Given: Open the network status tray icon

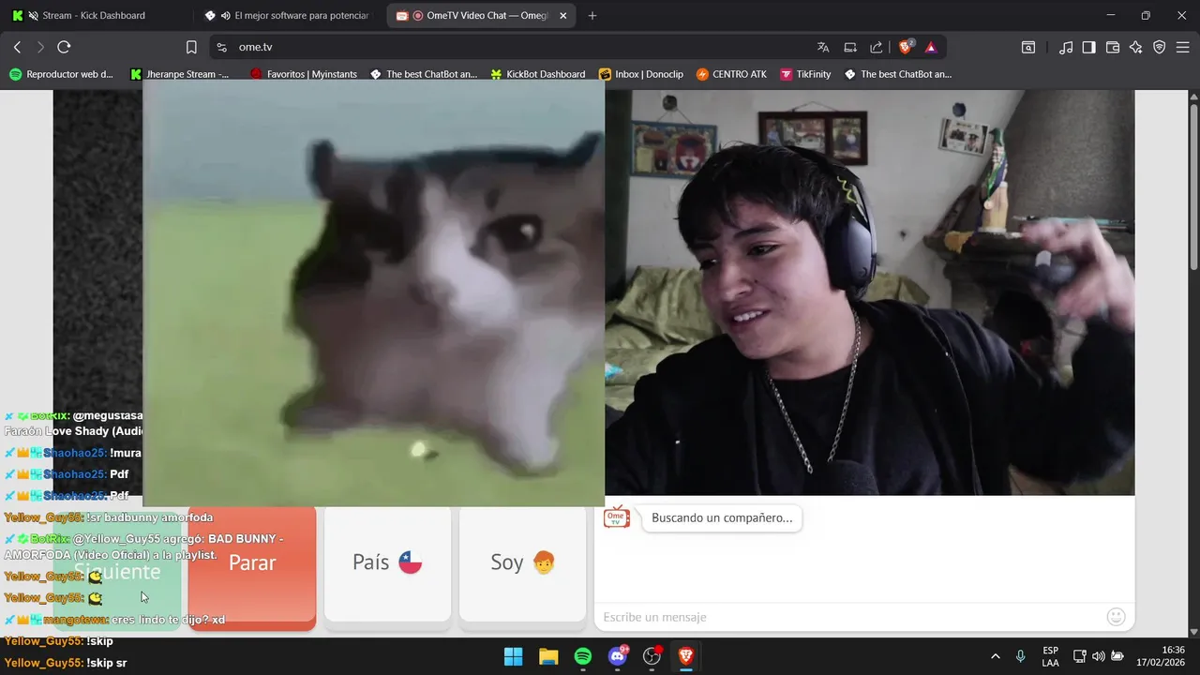Looking at the screenshot, I should (1079, 656).
